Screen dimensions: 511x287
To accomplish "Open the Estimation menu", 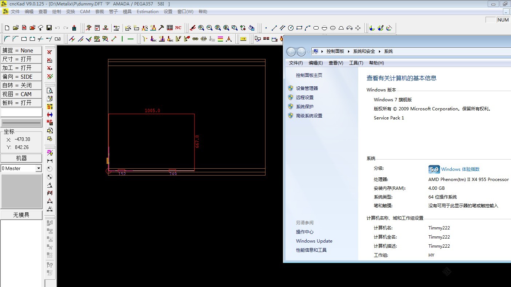I will 148,12.
